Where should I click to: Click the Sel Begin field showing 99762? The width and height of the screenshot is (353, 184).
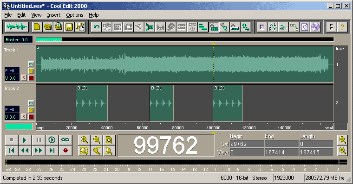point(247,144)
